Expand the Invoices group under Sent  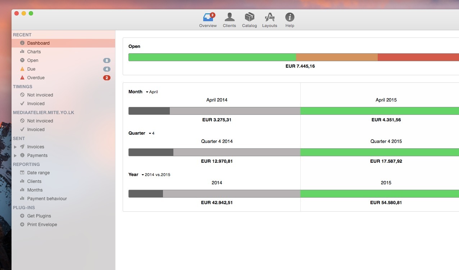tap(15, 147)
